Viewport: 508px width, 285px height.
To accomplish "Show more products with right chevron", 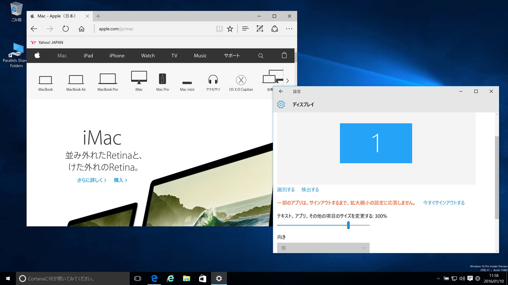I will (x=288, y=81).
